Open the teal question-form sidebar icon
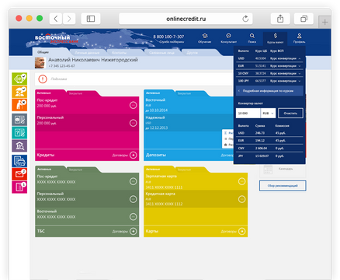Screen dimensions: 340x280 click(x=19, y=133)
